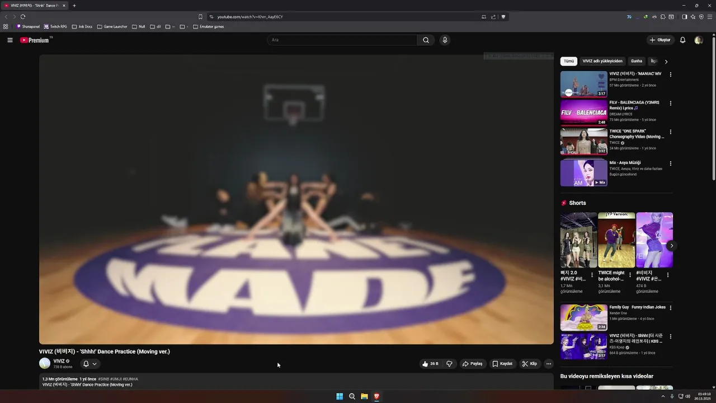Open the Twitch RPG bookmark
This screenshot has width=716, height=403.
55,26
